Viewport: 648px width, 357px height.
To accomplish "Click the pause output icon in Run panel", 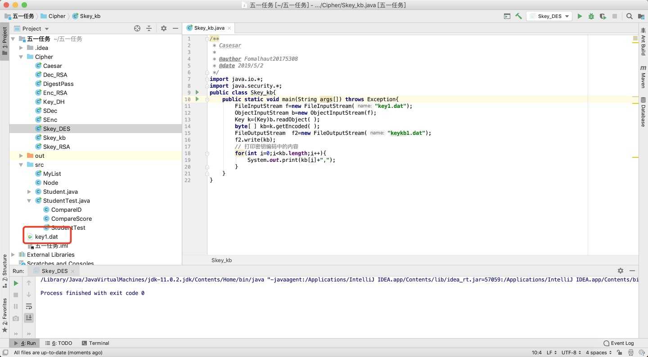I will (x=16, y=306).
